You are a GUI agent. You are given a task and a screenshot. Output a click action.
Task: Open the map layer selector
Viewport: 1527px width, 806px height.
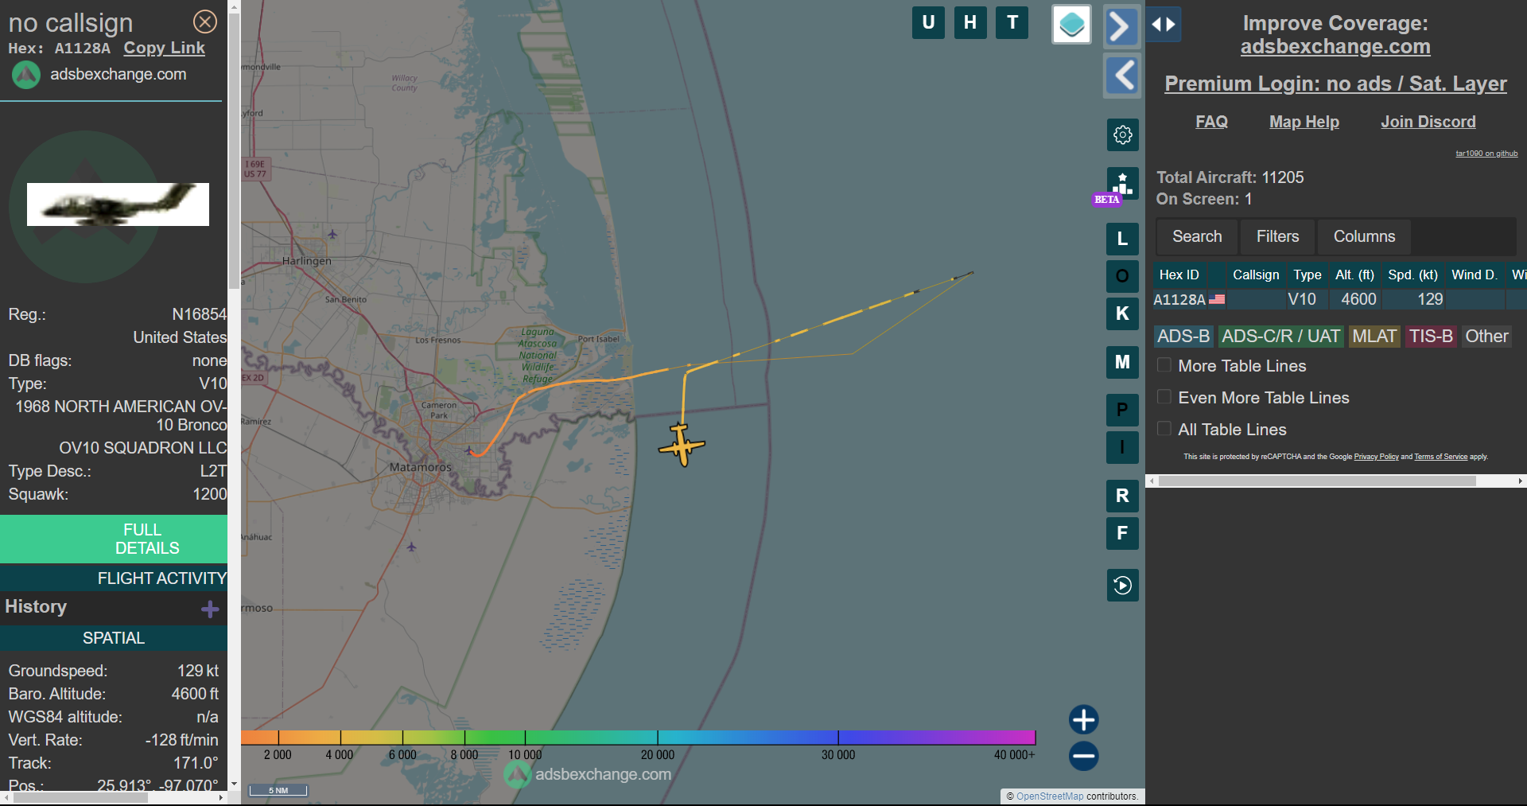coord(1071,24)
